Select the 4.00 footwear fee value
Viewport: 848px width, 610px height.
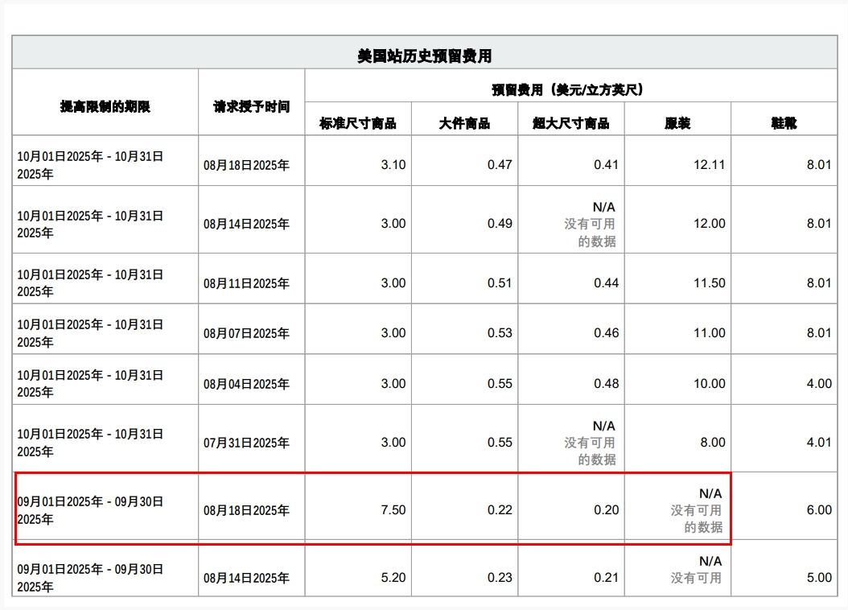[x=819, y=383]
